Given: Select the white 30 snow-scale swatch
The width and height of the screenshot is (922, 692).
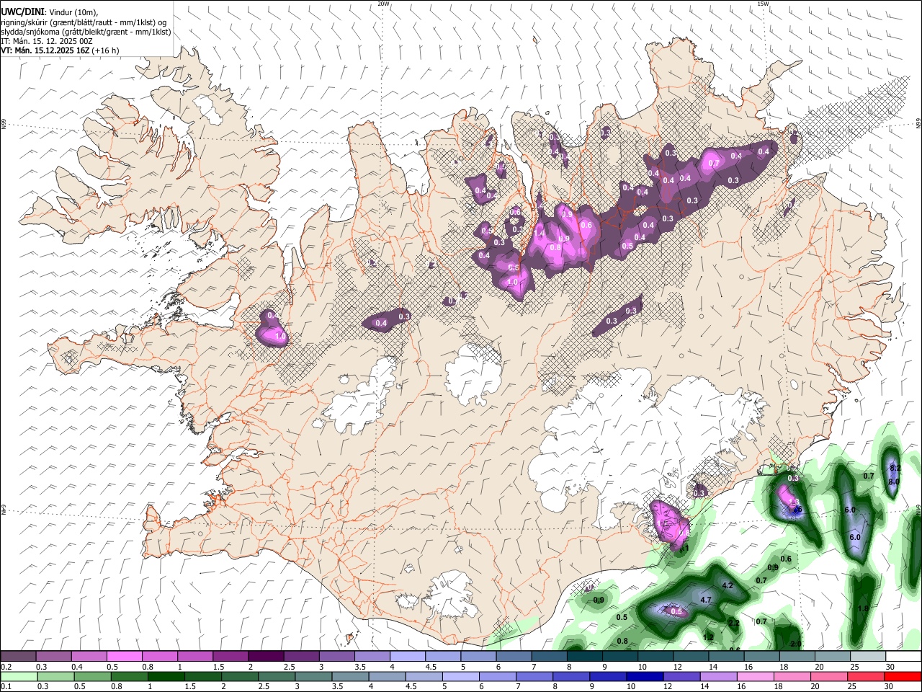Looking at the screenshot, I should [904, 657].
